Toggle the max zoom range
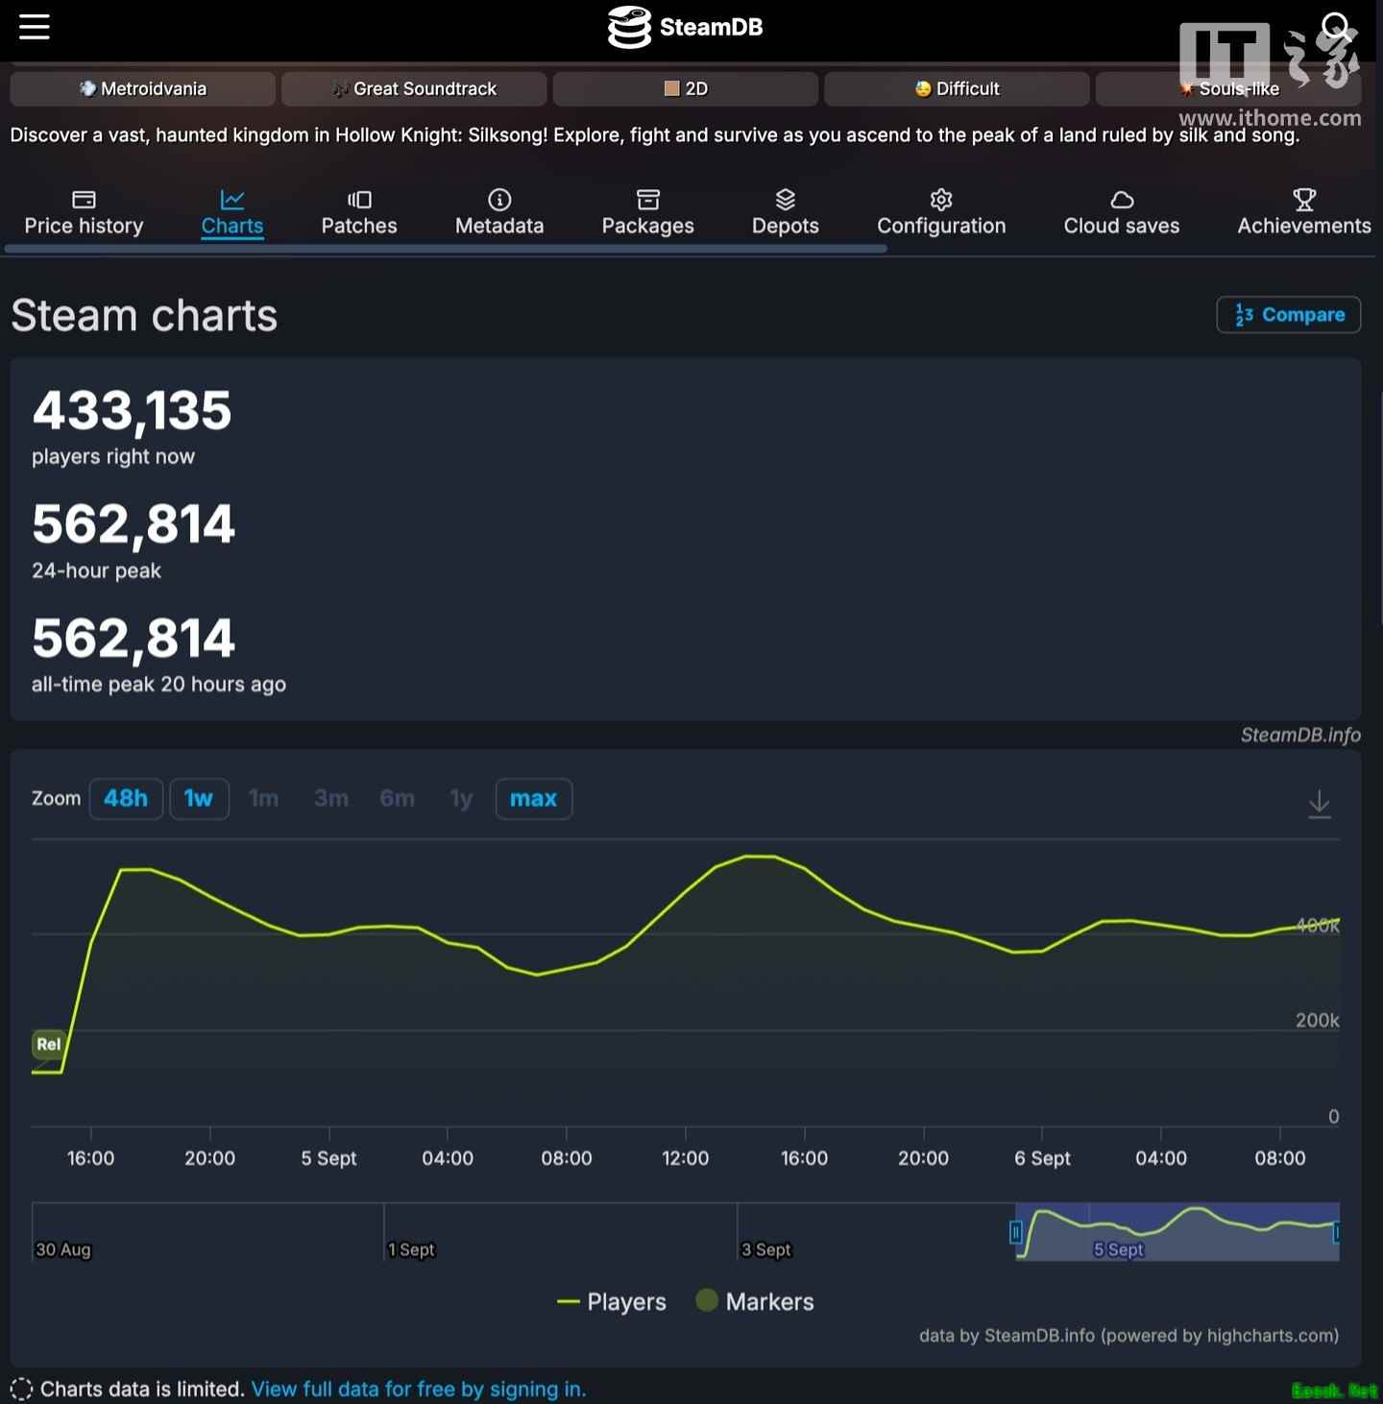The height and width of the screenshot is (1404, 1383). (x=533, y=798)
